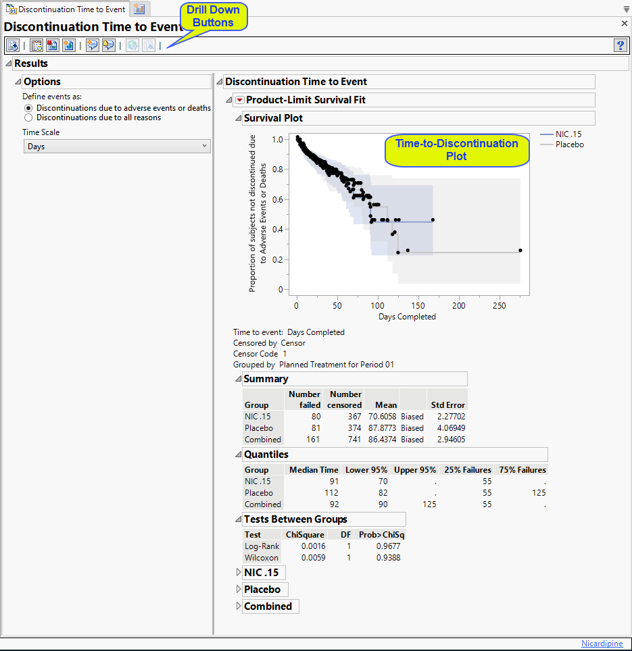Switch to Discontinuation Time to Event tab

66,9
